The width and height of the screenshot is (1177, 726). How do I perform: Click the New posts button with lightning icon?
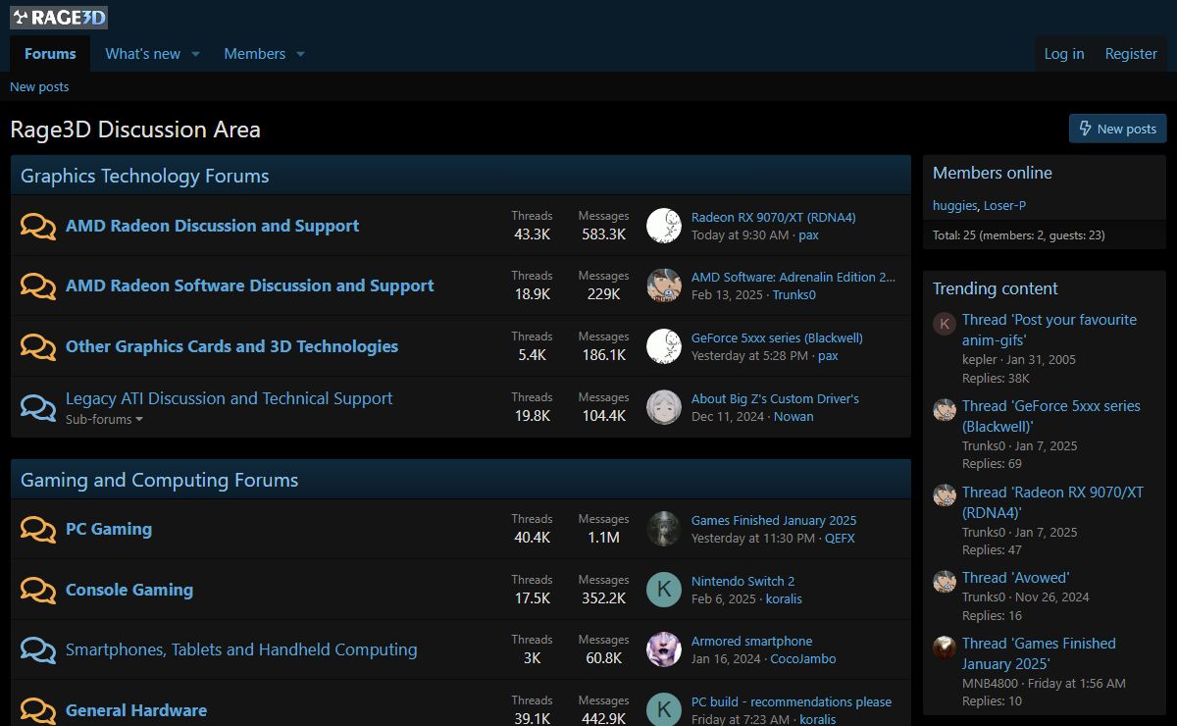pyautogui.click(x=1117, y=129)
